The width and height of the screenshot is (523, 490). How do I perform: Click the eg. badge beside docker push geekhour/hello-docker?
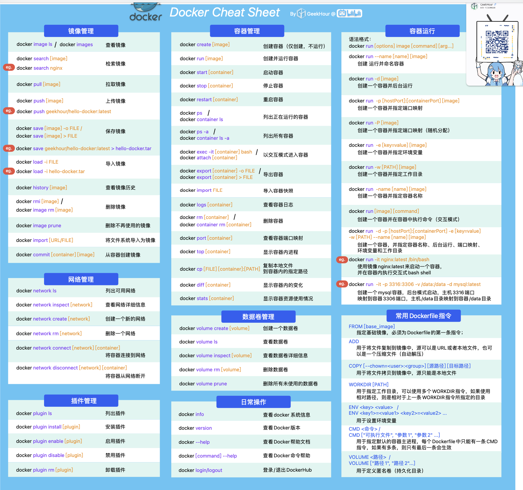click(9, 111)
